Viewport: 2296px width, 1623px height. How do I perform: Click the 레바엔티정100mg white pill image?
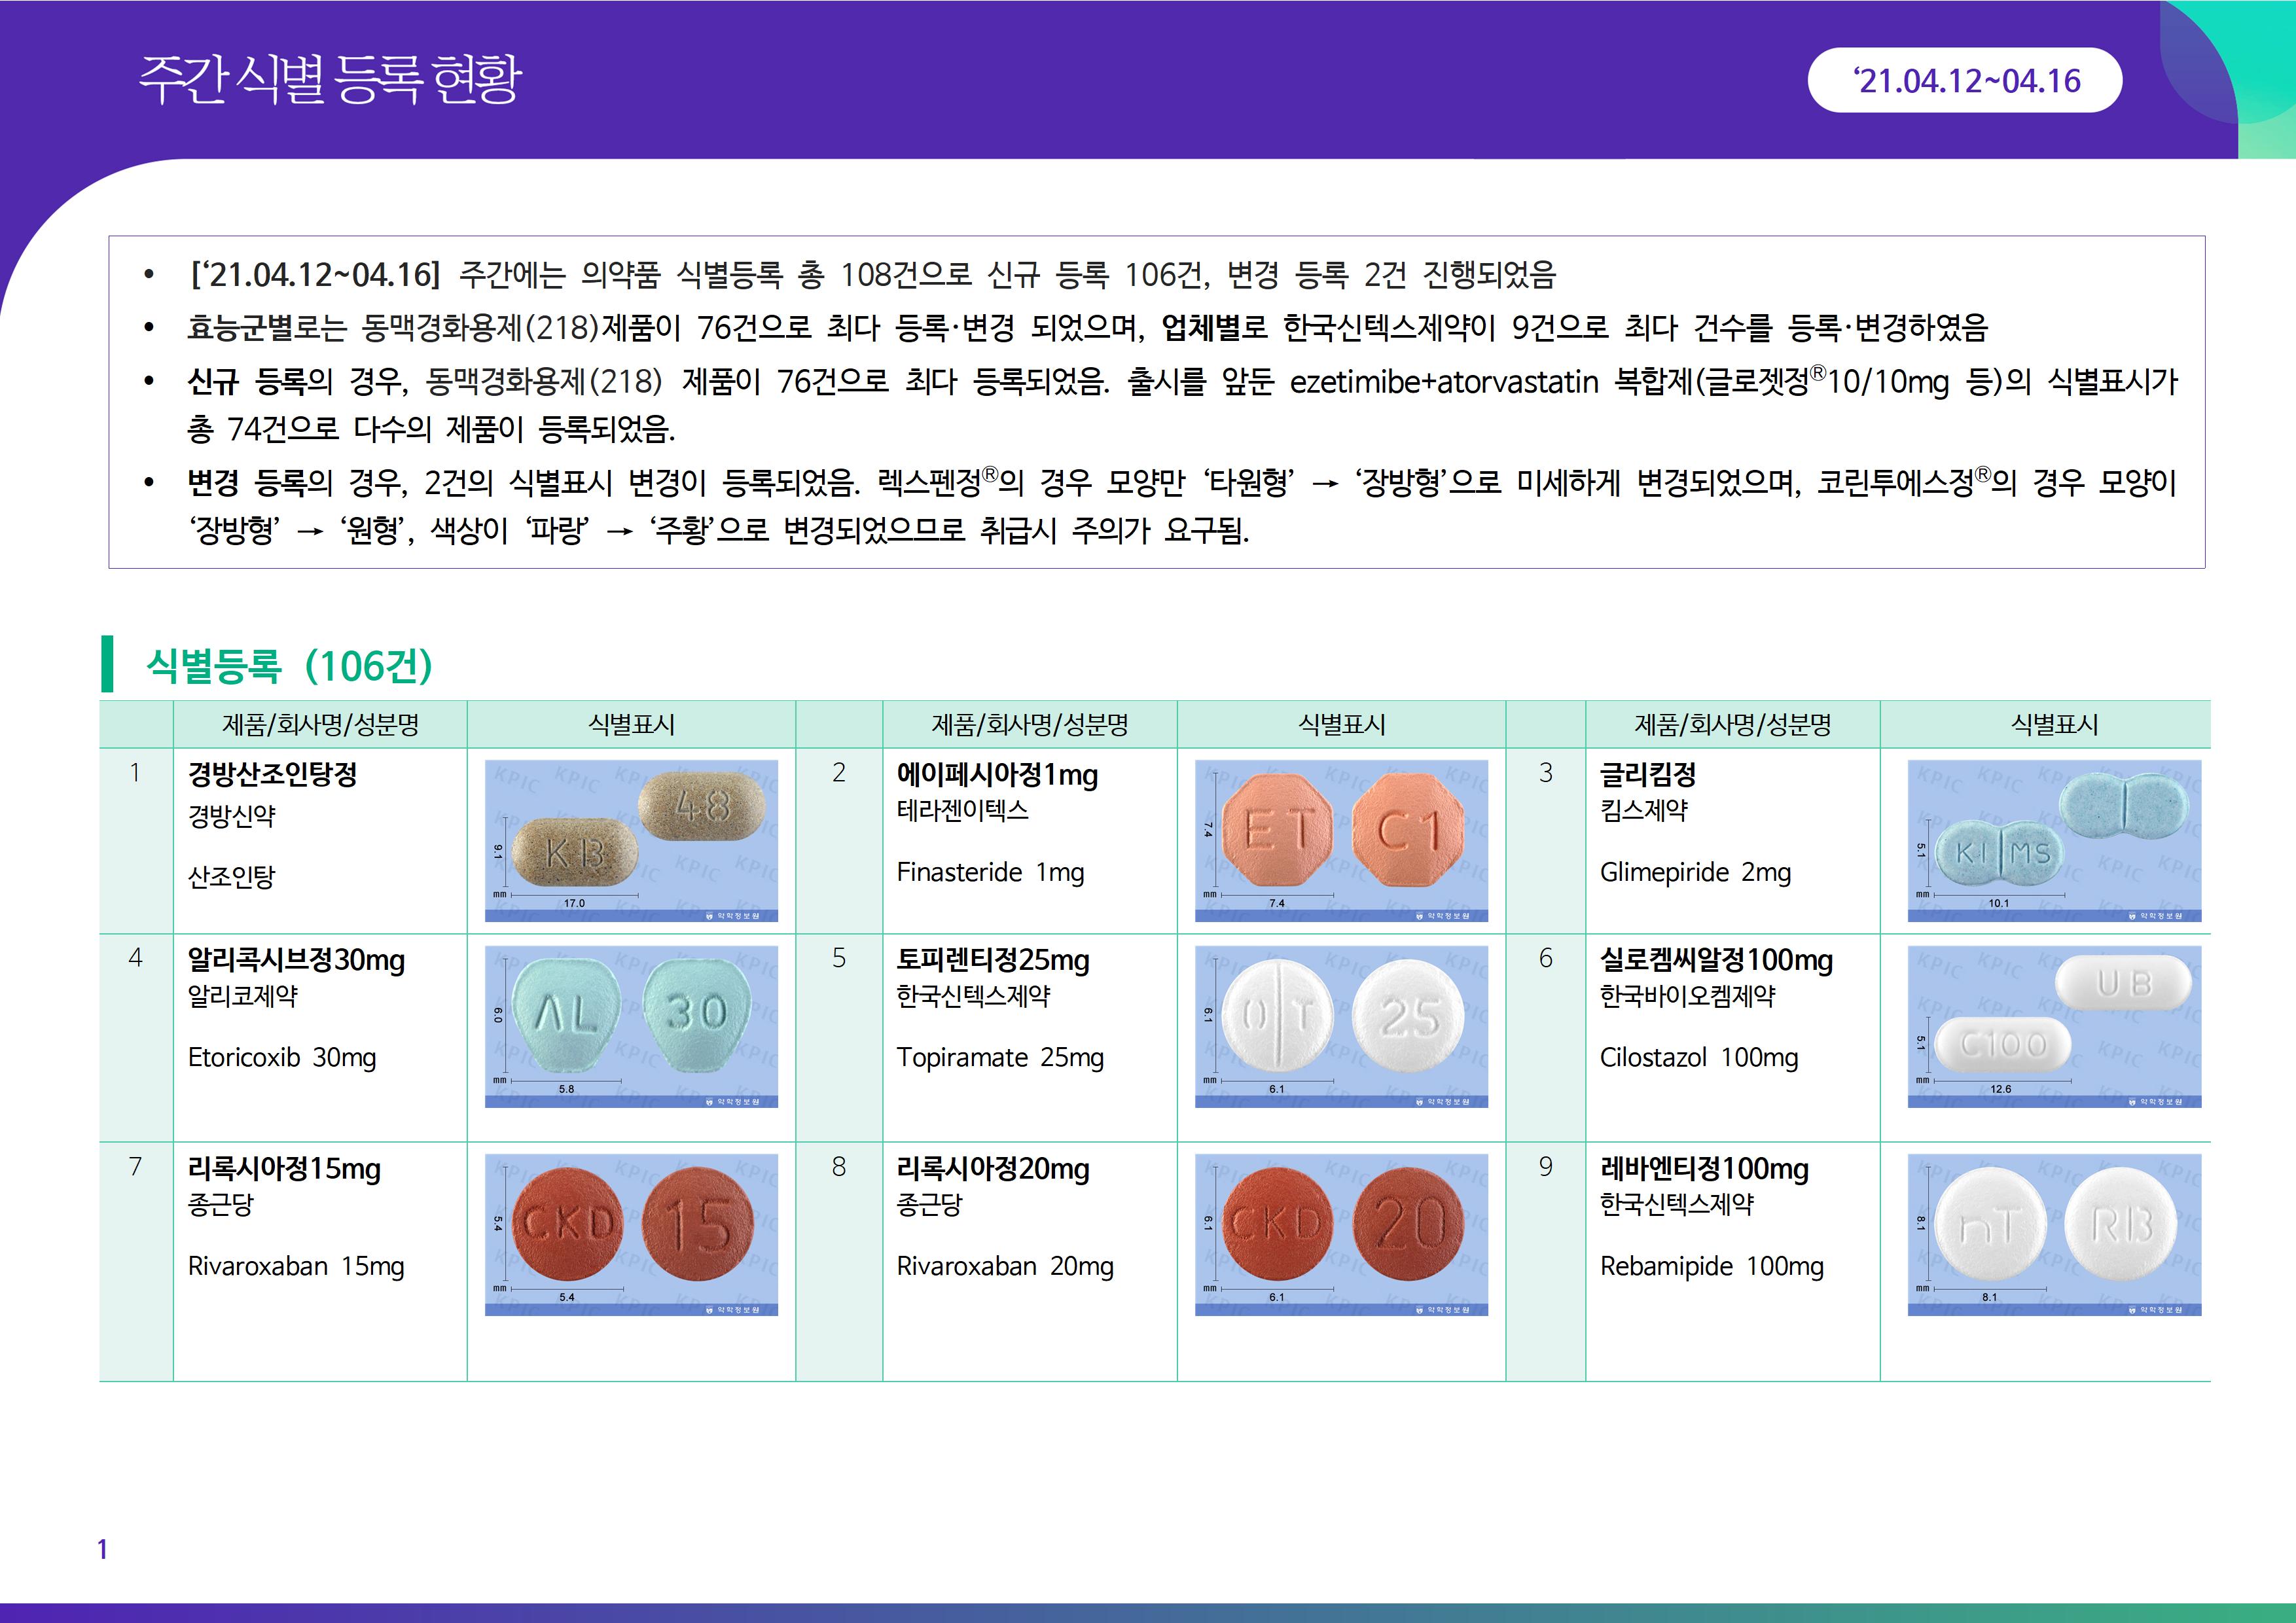pos(2054,1234)
